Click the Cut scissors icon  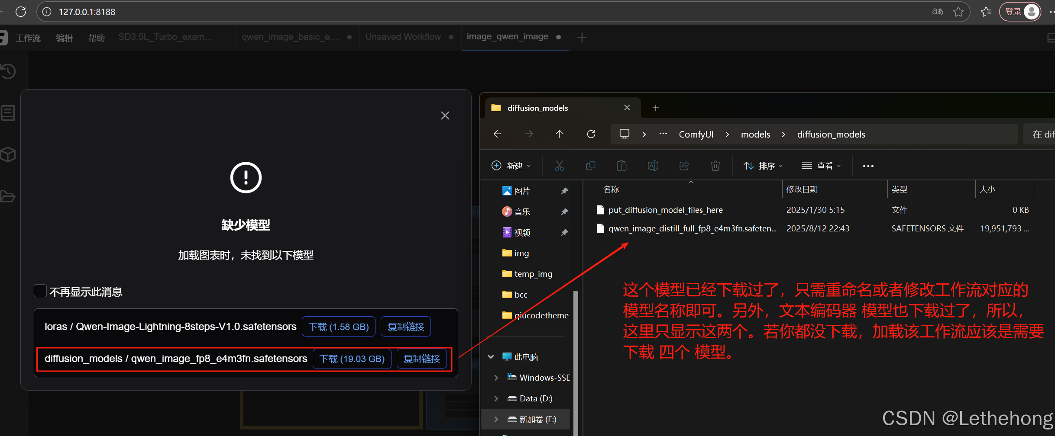tap(560, 166)
